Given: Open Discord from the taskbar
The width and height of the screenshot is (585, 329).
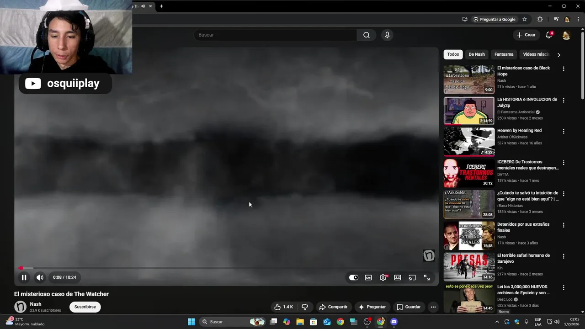Looking at the screenshot, I should coord(394,322).
